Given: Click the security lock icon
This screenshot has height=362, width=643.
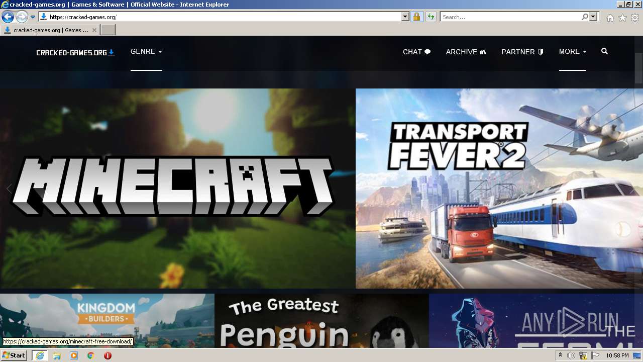Looking at the screenshot, I should pos(416,17).
